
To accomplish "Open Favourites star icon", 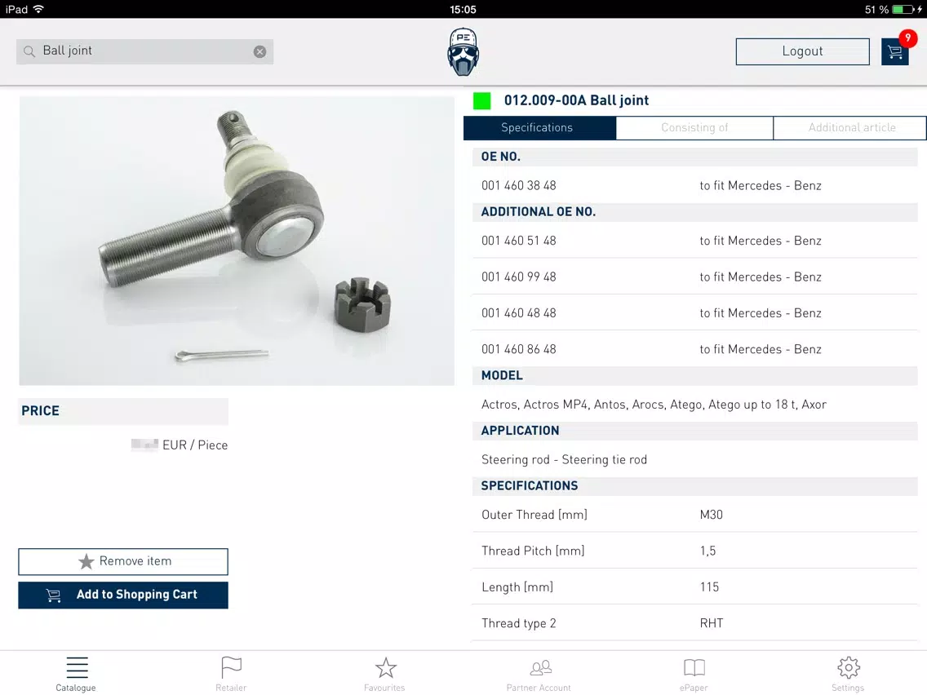I will click(x=385, y=668).
